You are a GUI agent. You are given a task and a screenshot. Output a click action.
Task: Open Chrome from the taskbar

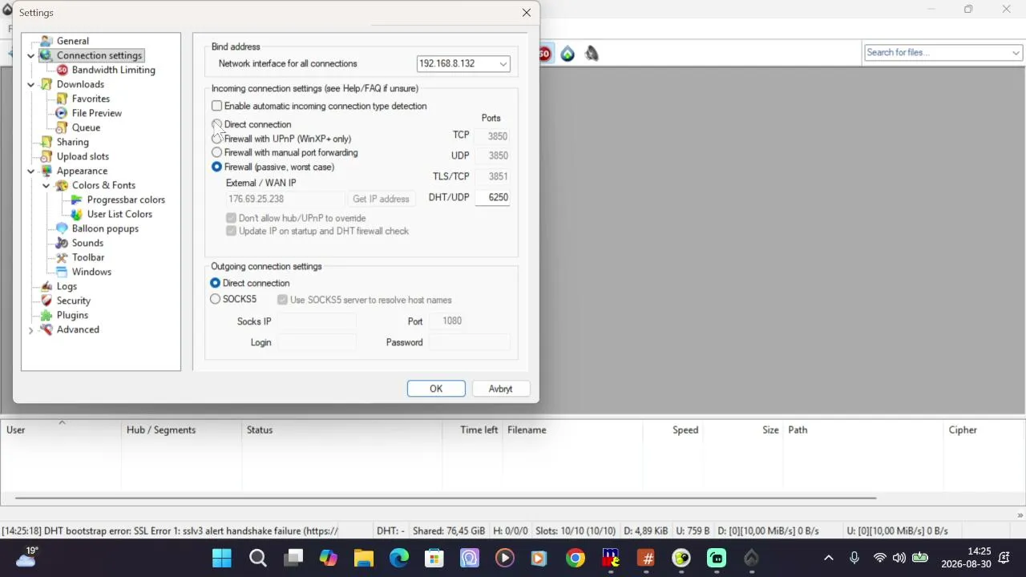[576, 558]
